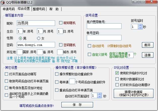158x111 pixels.
Task: Click the QQ app icon in title bar
Action: tap(3, 3)
